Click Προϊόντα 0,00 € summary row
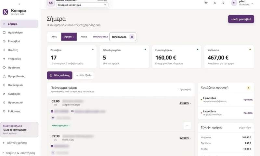The image size is (260, 156). coord(226,143)
